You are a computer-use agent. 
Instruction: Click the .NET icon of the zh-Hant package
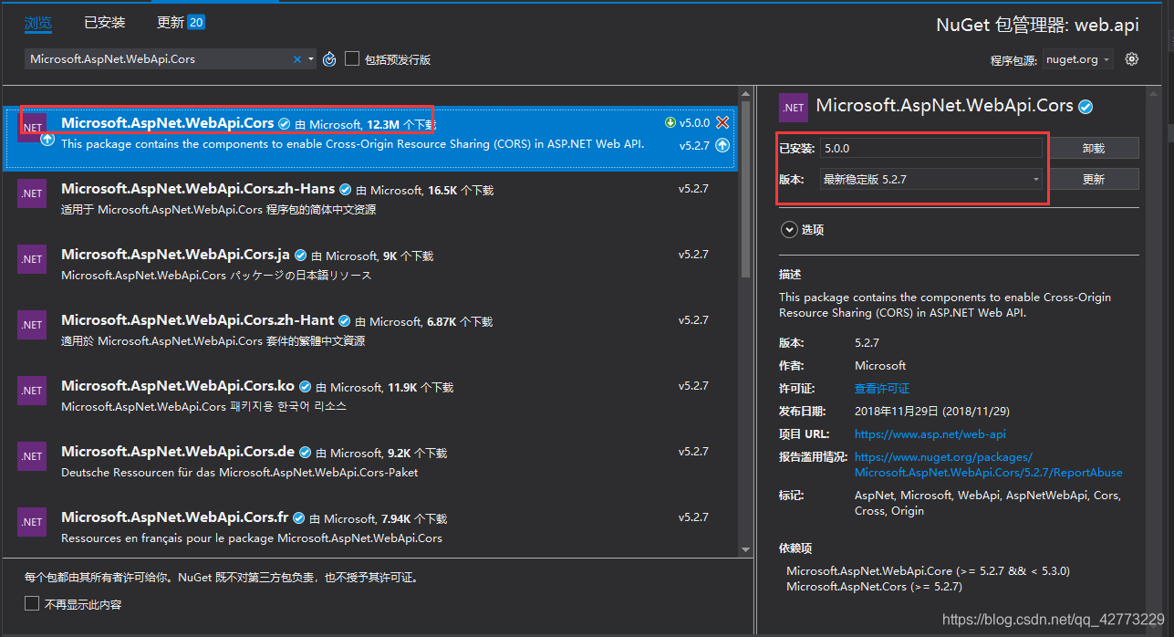pyautogui.click(x=32, y=325)
